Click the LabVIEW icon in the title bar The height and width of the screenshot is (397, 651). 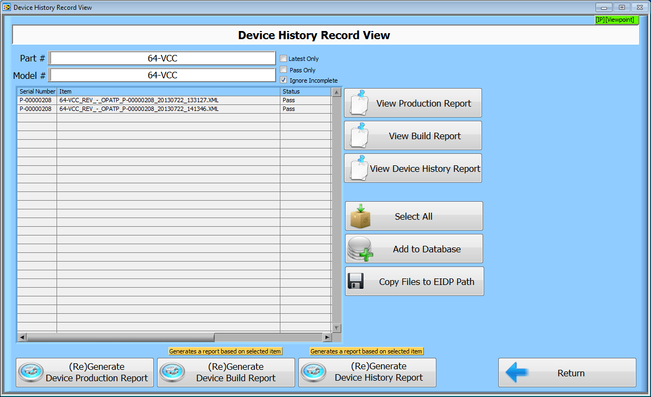[7, 7]
